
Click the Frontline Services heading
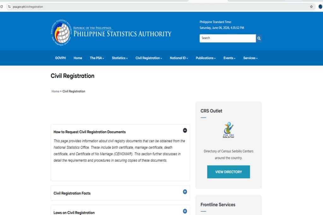(x=218, y=205)
